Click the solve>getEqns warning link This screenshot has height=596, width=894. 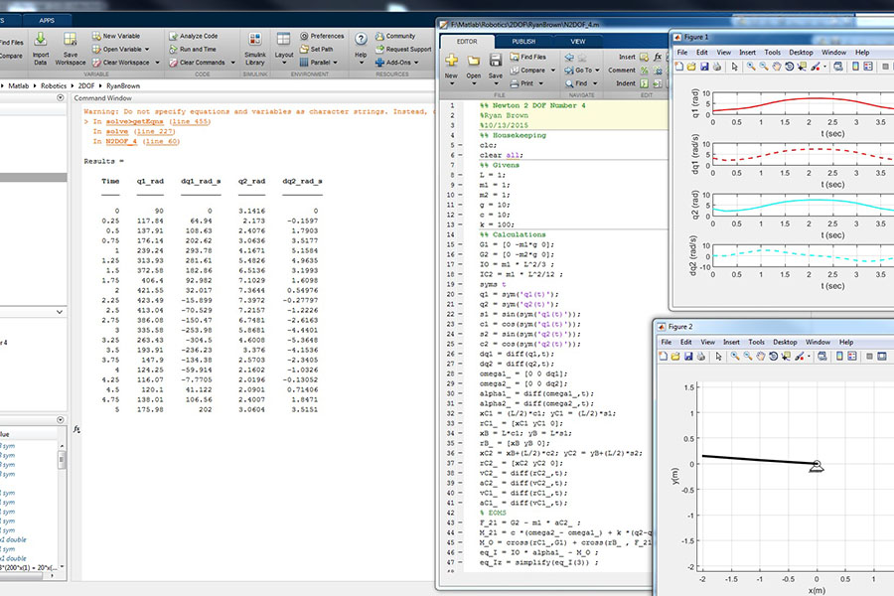[x=134, y=121]
